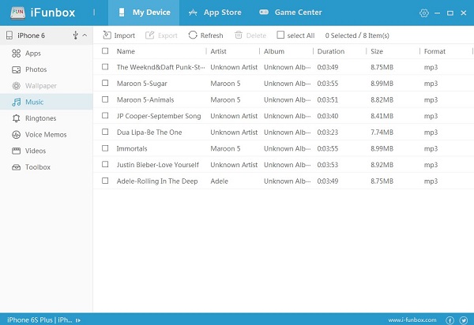The image size is (474, 325).
Task: Click the Delete trash can icon
Action: pos(239,35)
